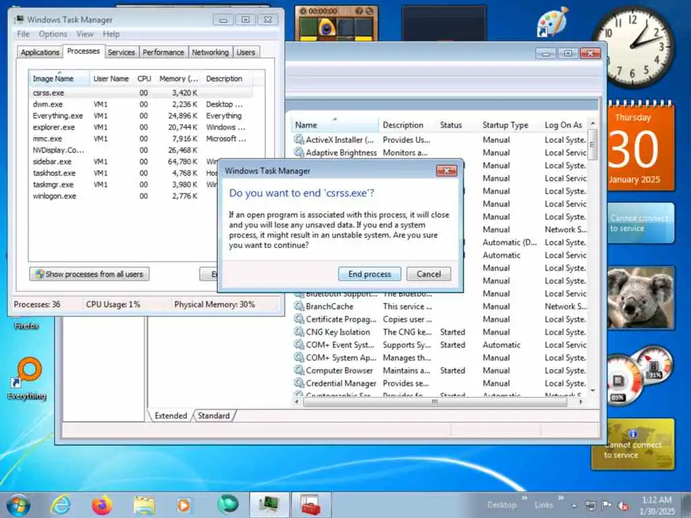Select the Standard view tab in Services
Image resolution: width=691 pixels, height=518 pixels.
coord(214,415)
